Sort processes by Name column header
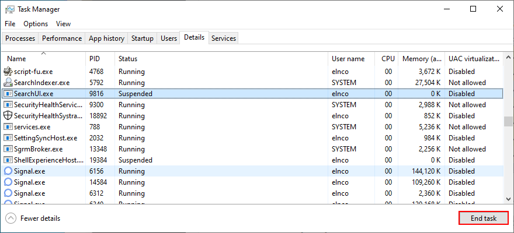514x233 pixels. [16, 59]
